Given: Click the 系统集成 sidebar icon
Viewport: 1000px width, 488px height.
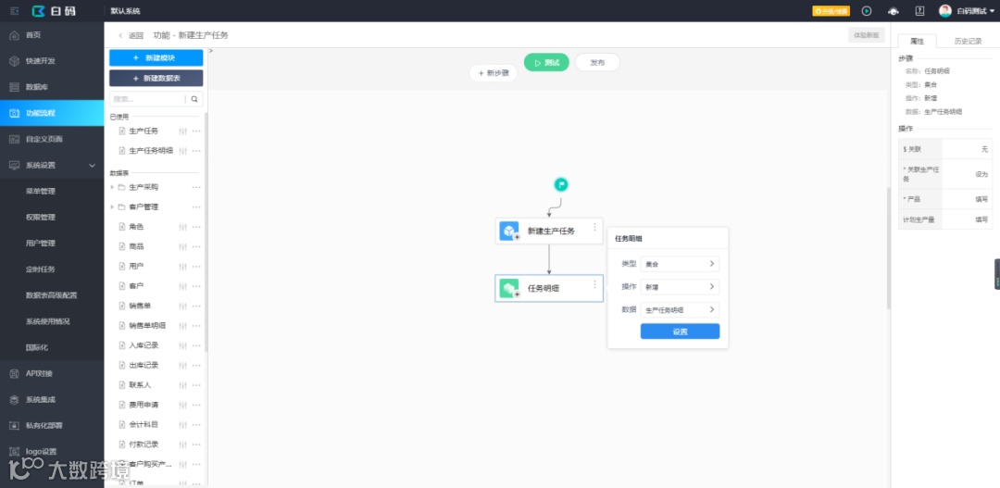Looking at the screenshot, I should 14,399.
